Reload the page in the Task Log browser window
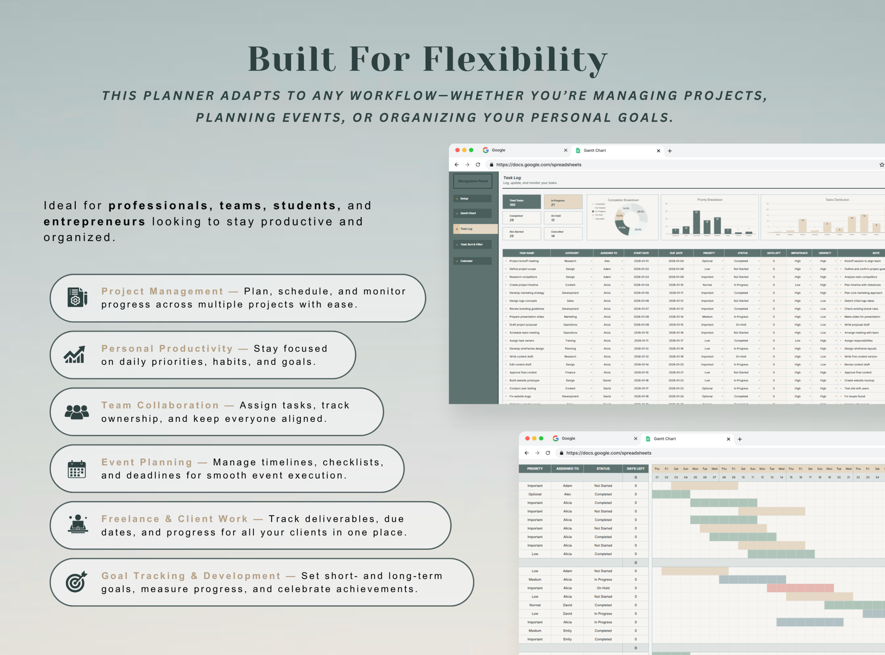 coord(478,165)
